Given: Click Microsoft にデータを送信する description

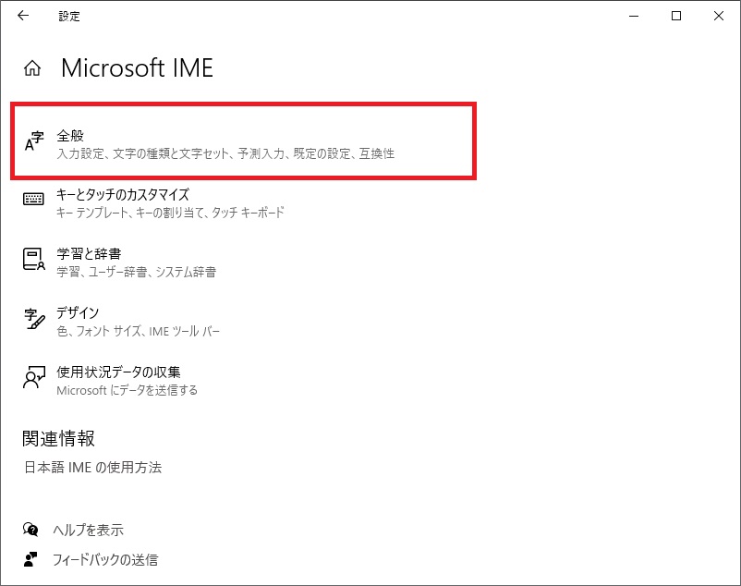Looking at the screenshot, I should click(x=128, y=390).
